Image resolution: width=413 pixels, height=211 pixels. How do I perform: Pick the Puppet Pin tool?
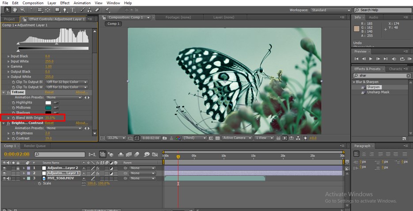(107, 10)
